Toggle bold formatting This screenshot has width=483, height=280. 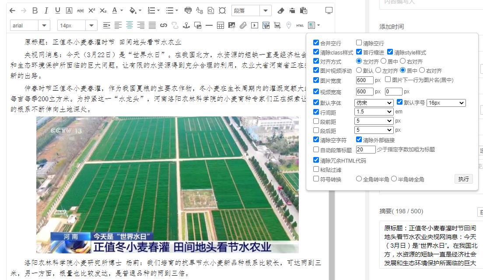[35, 11]
